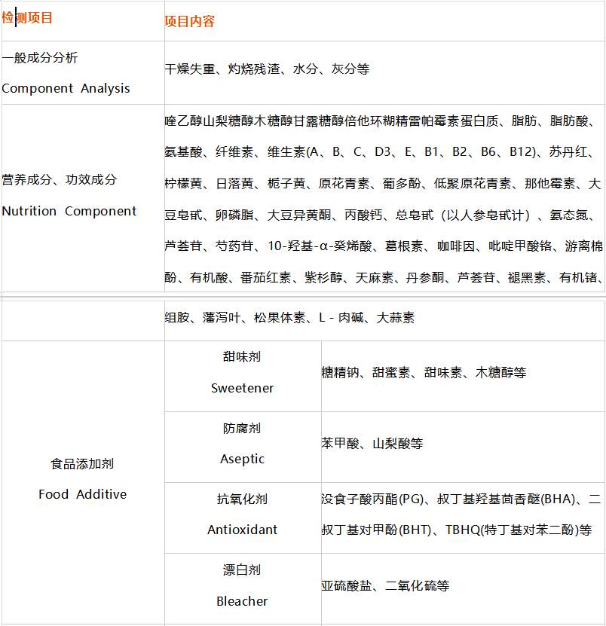Click the '食品添加剂' category label

(x=82, y=464)
